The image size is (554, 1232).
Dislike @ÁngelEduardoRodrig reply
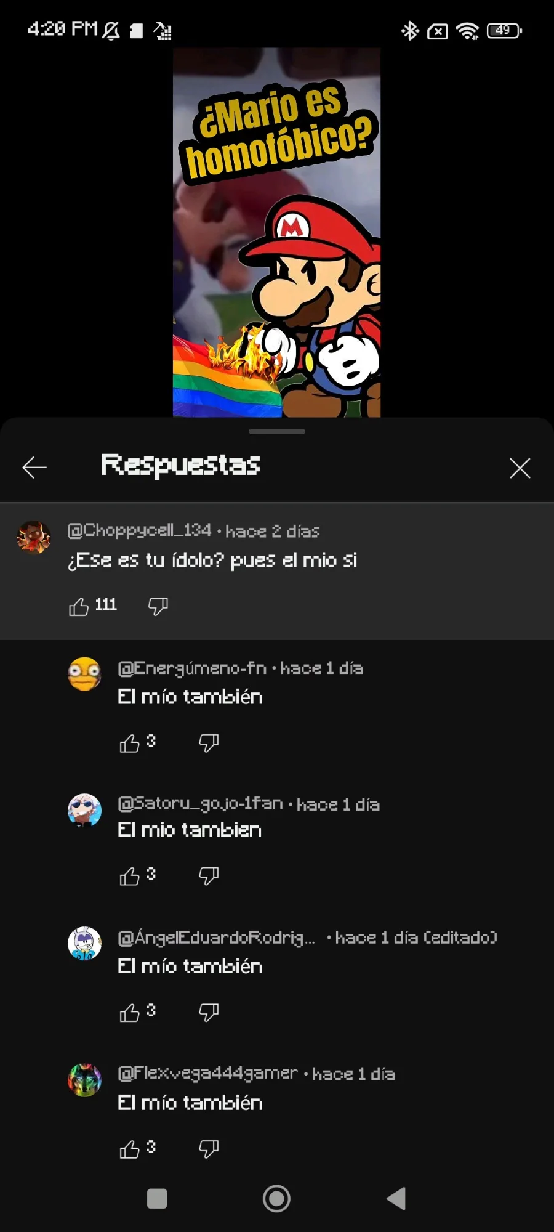coord(209,1013)
